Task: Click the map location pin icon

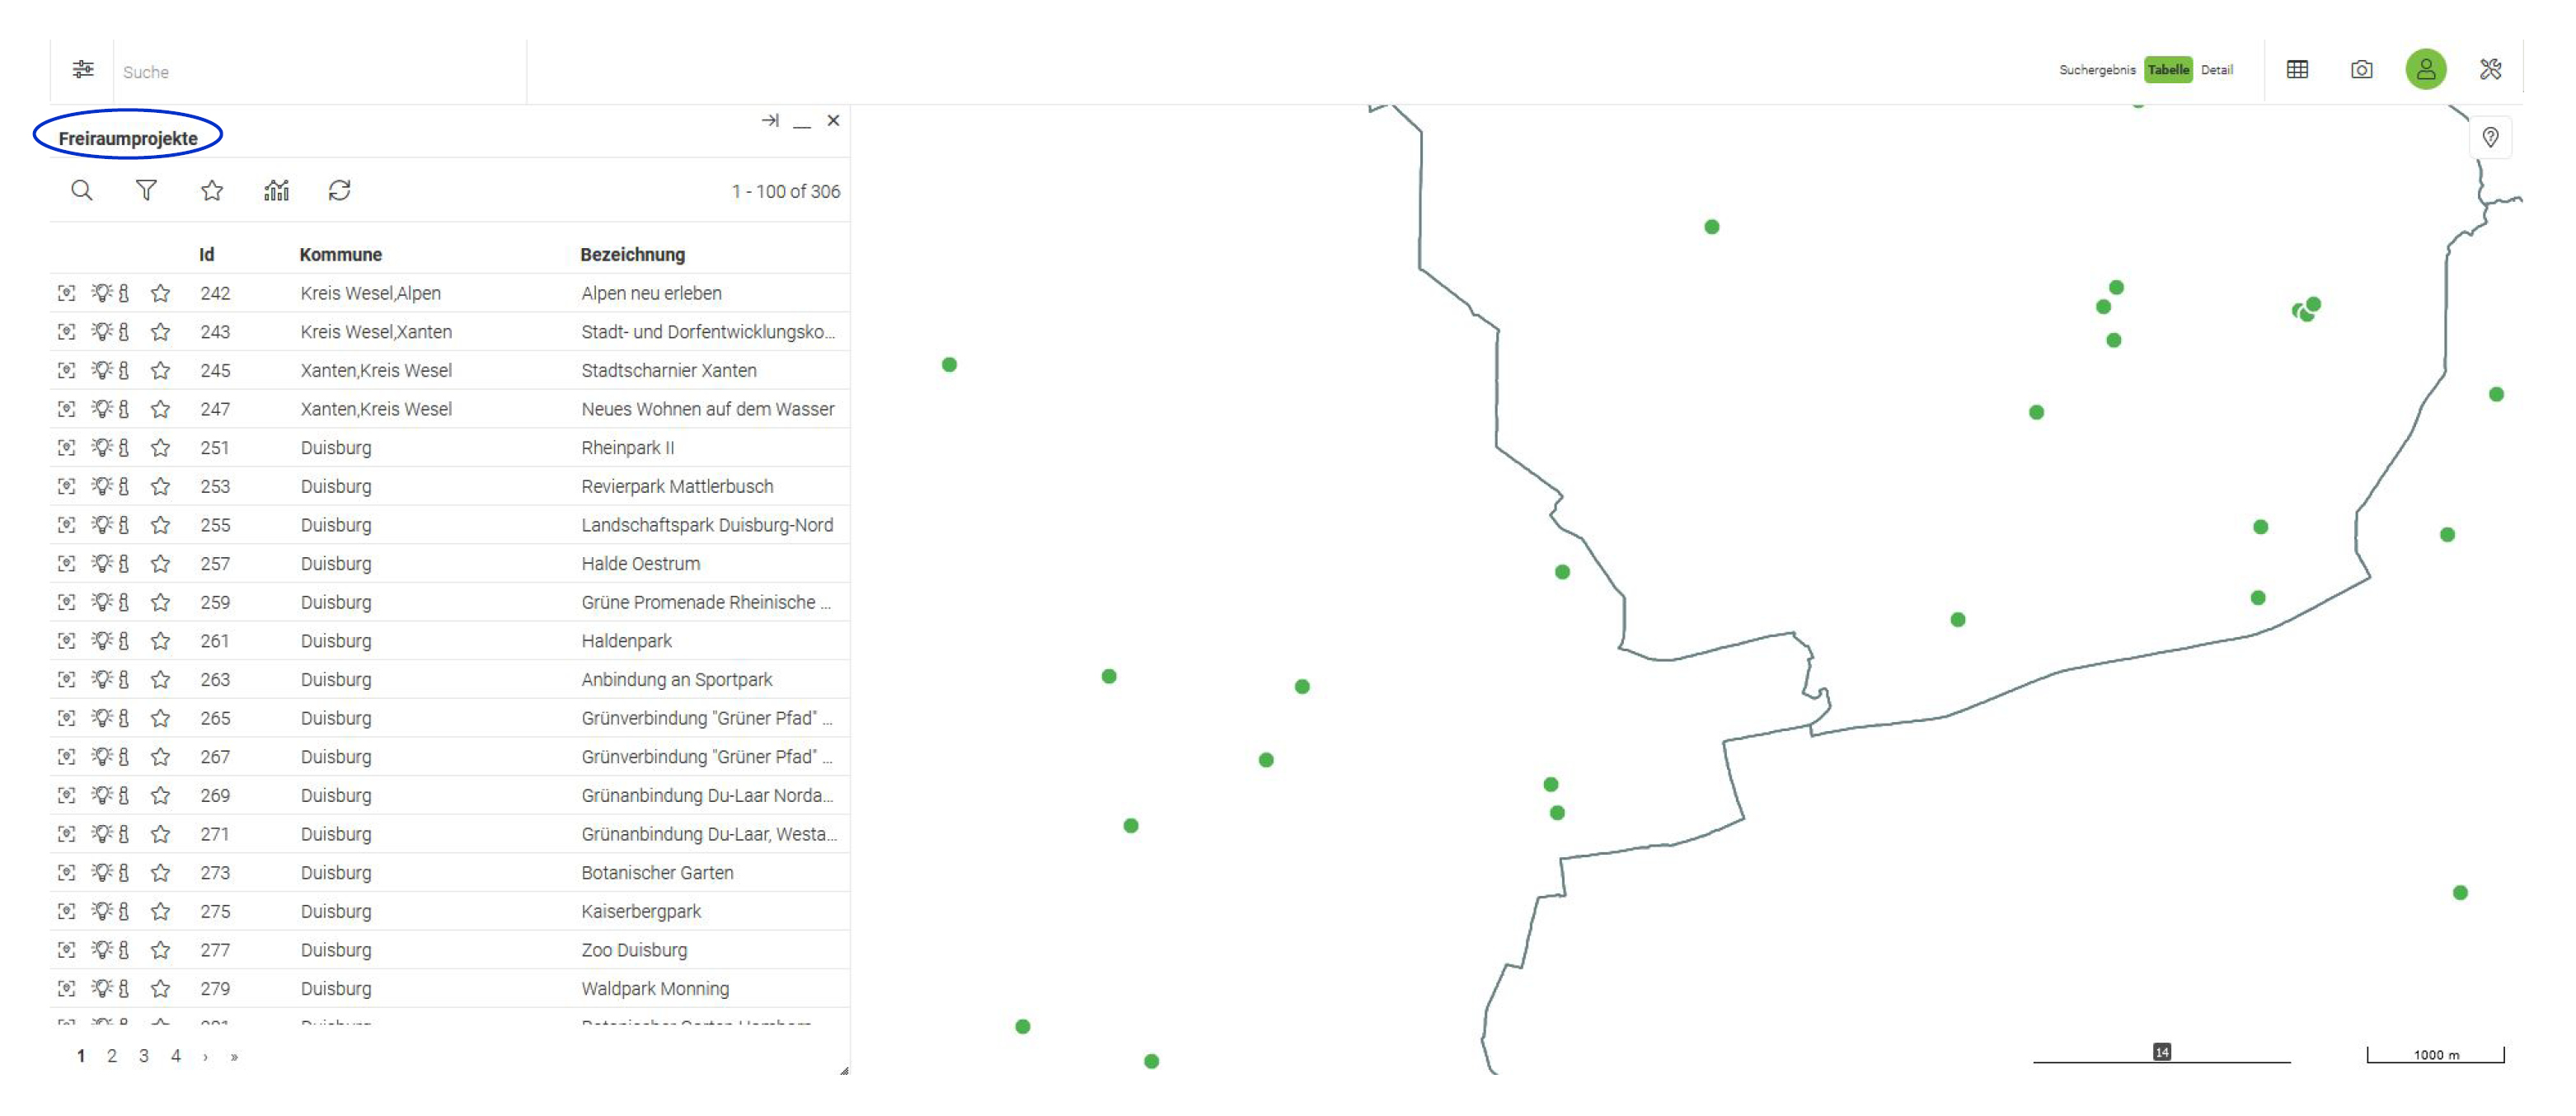Action: pyautogui.click(x=2490, y=137)
